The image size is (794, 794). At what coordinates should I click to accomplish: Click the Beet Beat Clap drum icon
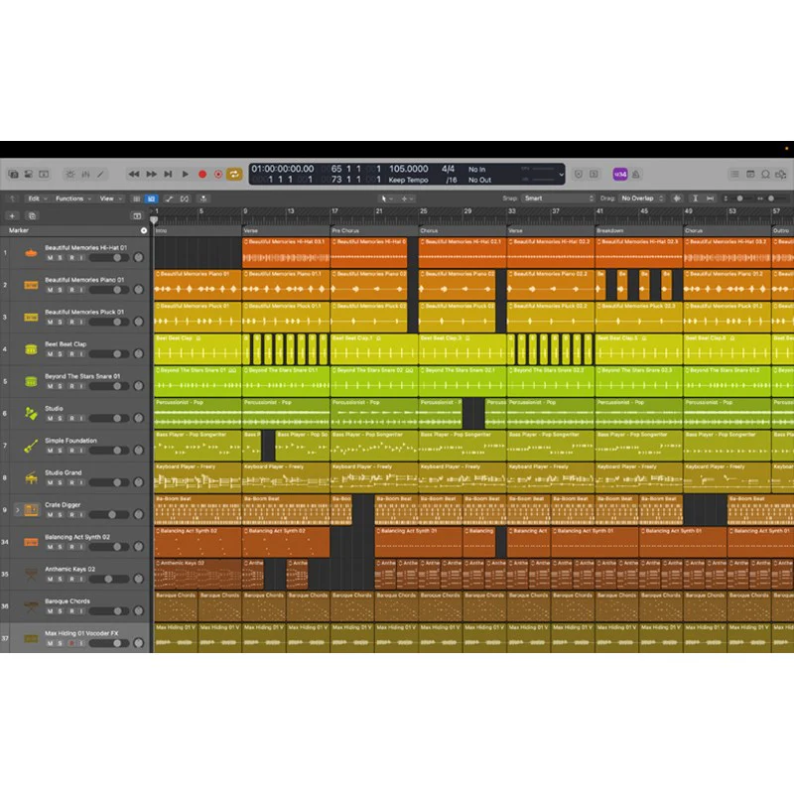click(x=31, y=349)
